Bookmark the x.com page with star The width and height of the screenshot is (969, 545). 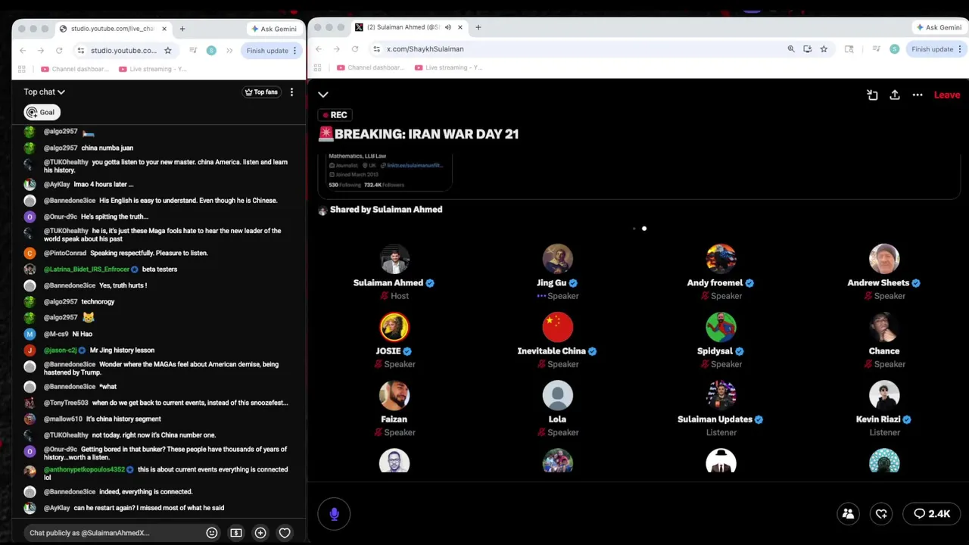[824, 49]
